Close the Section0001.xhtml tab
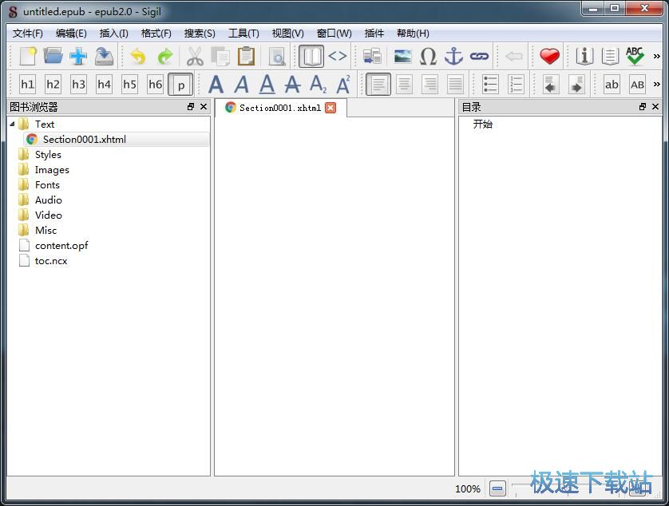The image size is (669, 506). point(331,108)
